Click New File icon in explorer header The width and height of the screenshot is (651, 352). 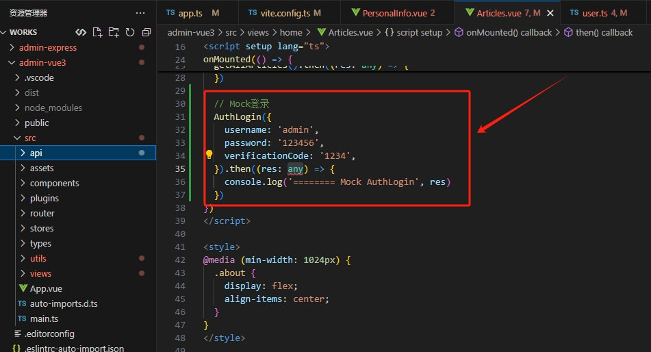pos(97,32)
